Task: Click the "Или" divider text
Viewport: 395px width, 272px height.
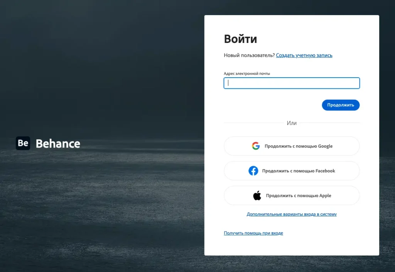Action: tap(292, 123)
